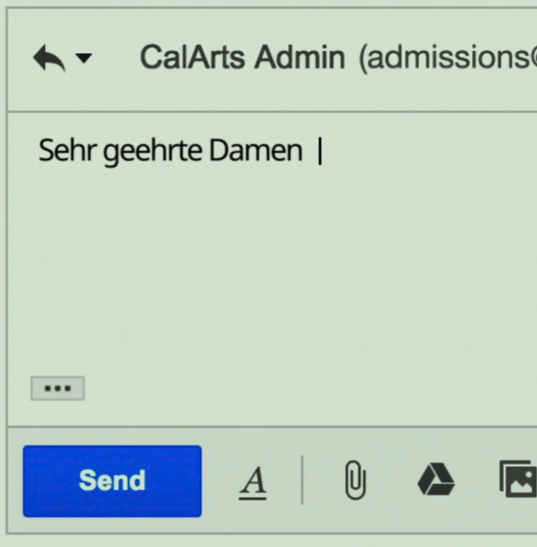This screenshot has width=537, height=547.
Task: Click empty space in the message body
Action: pyautogui.click(x=272, y=272)
